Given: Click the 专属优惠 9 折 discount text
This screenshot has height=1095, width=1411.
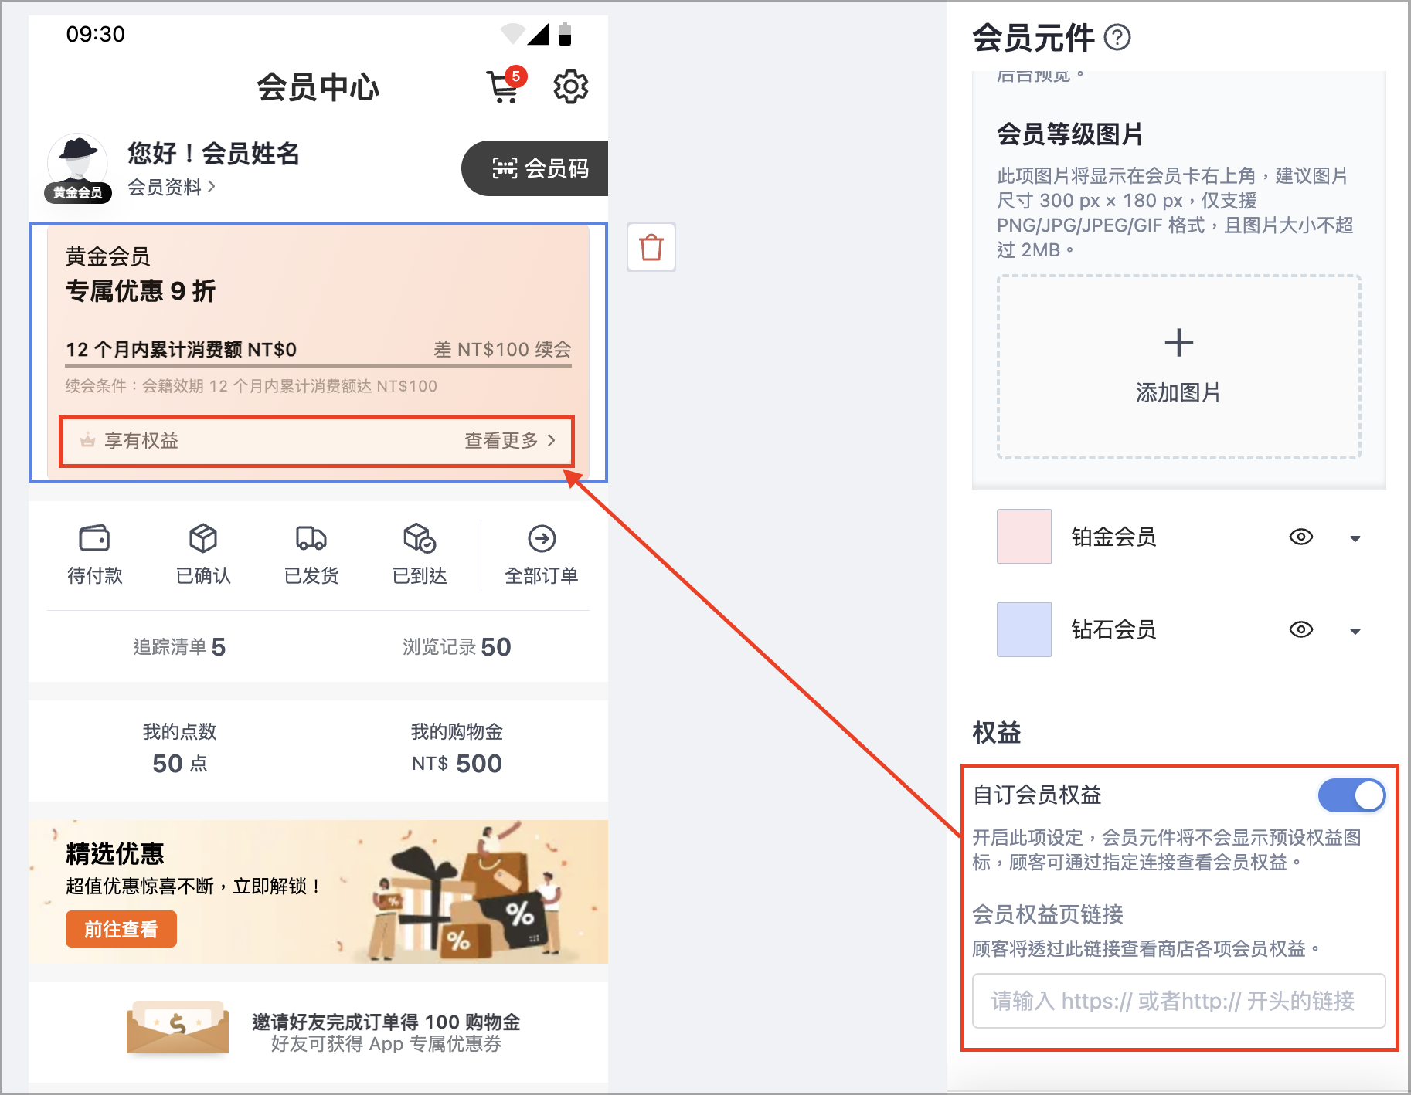Looking at the screenshot, I should point(141,291).
